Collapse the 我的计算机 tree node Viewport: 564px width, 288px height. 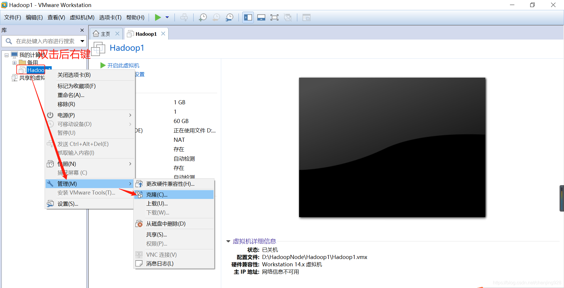pyautogui.click(x=6, y=55)
